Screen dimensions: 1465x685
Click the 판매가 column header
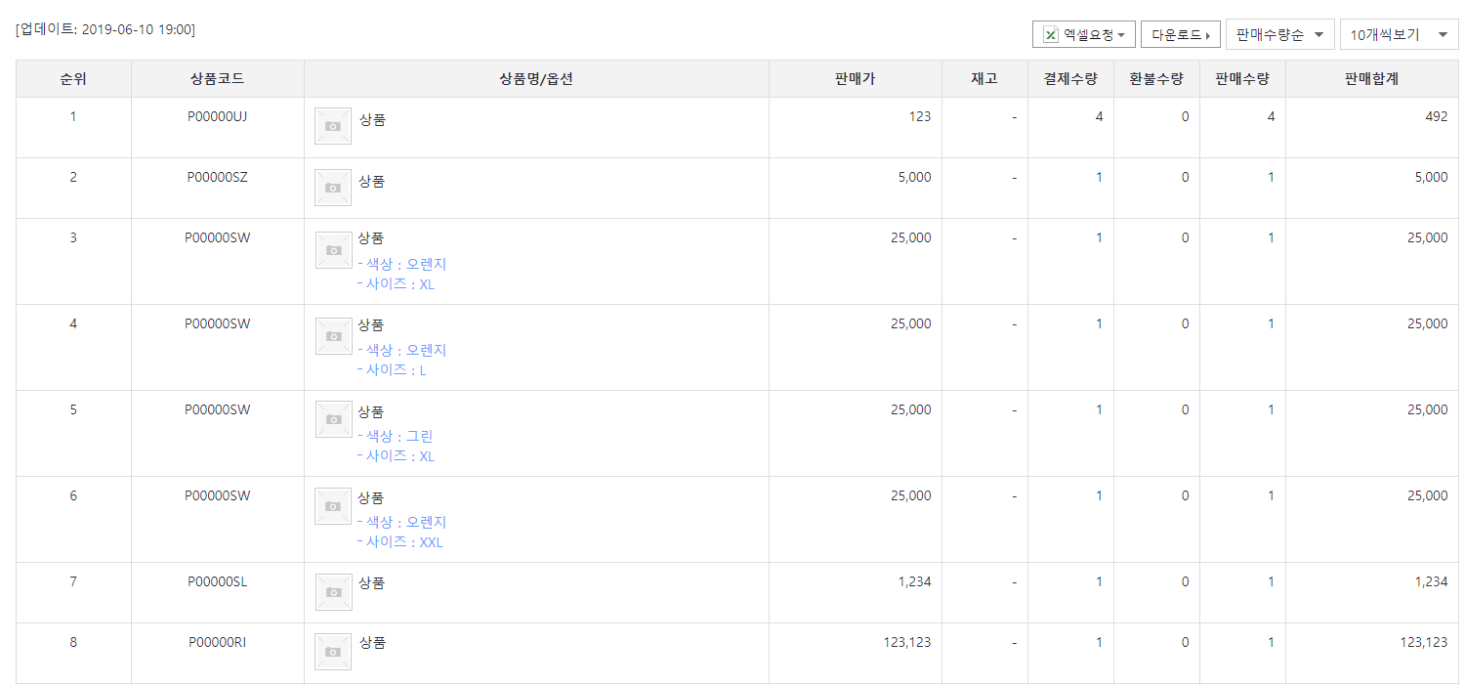point(855,79)
